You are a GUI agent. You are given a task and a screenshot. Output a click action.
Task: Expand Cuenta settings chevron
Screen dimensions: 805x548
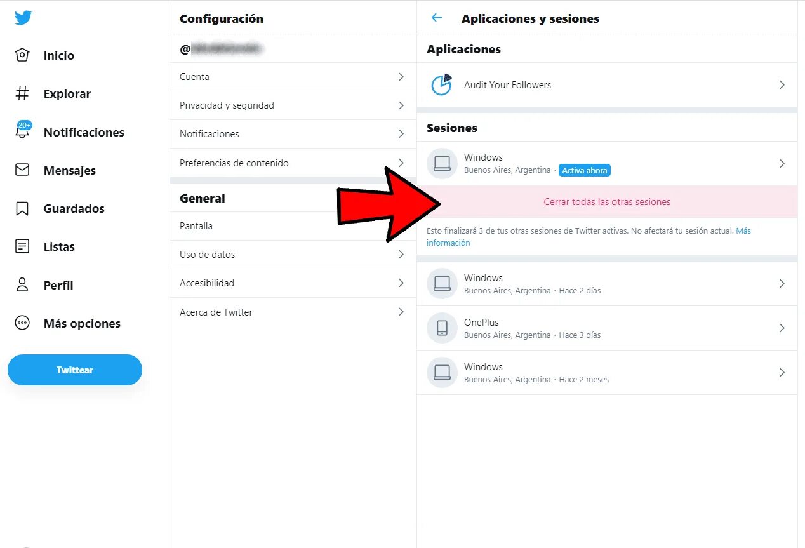[x=401, y=77]
